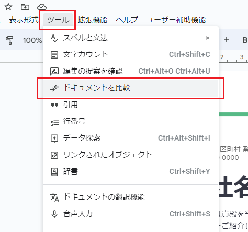Screen dimensions: 248x232
Task: Expand the スペルと文法 submenu arrow
Action: (x=208, y=38)
